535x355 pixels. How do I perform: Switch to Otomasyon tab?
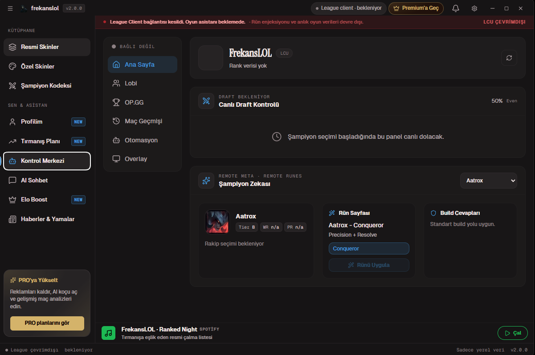click(143, 140)
